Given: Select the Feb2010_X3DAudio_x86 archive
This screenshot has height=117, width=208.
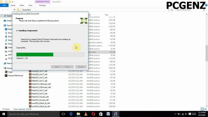Looking at the screenshot, I should (41, 87).
